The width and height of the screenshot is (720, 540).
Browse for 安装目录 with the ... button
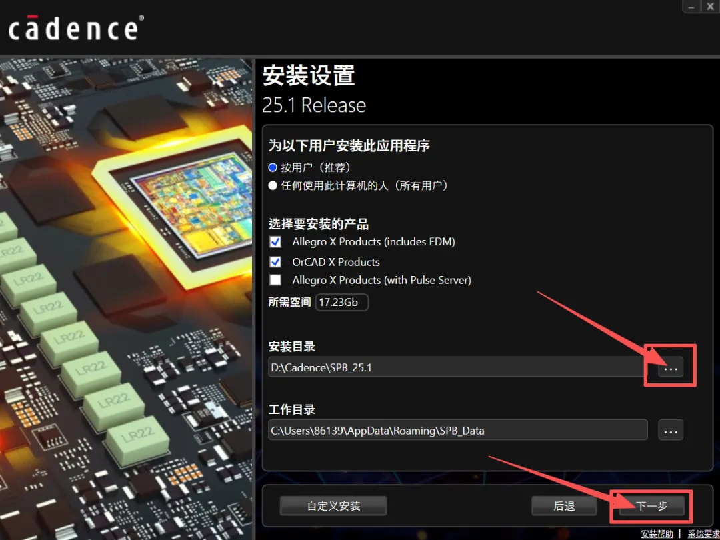tap(671, 367)
